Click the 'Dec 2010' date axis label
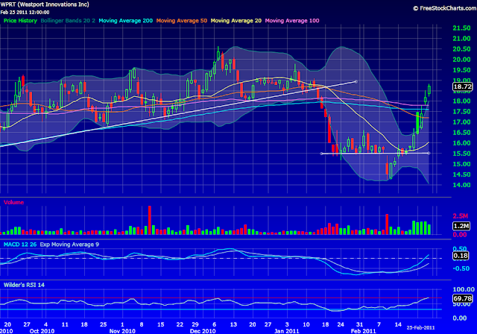The image size is (477, 334). coord(203,331)
